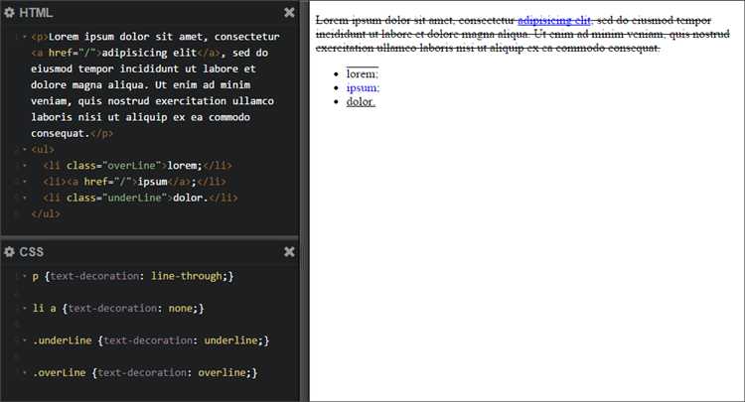The height and width of the screenshot is (402, 745).
Task: Click the divider between HTML and CSS panels
Action: click(x=149, y=237)
